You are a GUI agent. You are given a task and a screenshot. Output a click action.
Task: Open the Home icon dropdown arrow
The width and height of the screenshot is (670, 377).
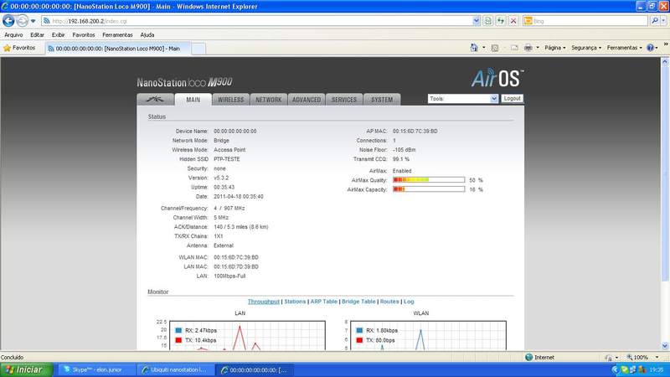[484, 48]
